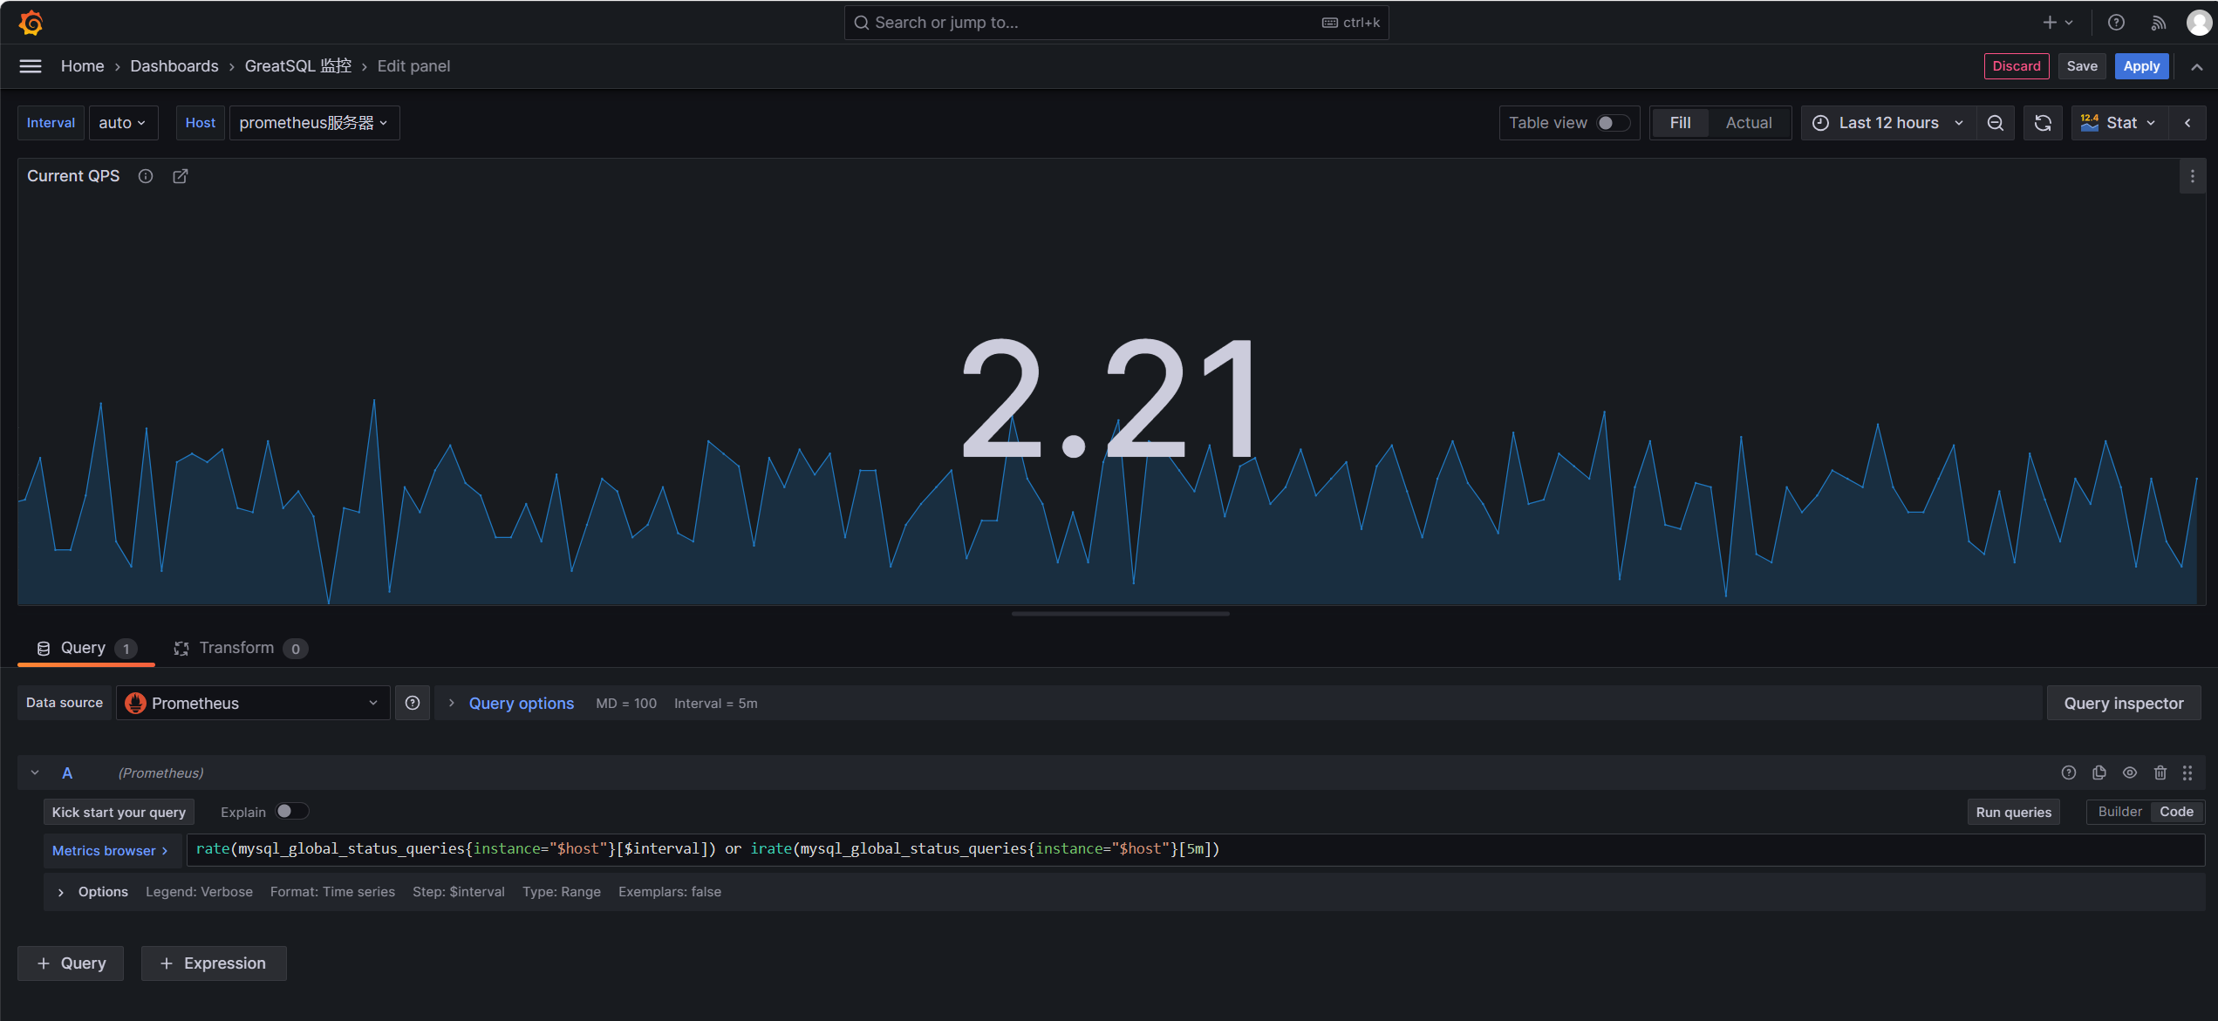Delete query A with the trash icon

2160,773
